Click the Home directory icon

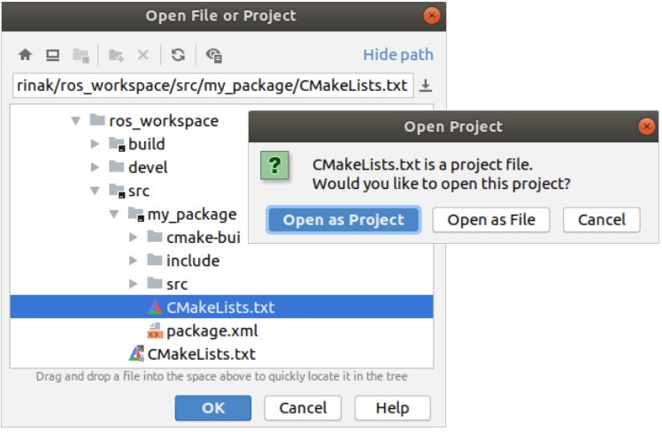25,55
